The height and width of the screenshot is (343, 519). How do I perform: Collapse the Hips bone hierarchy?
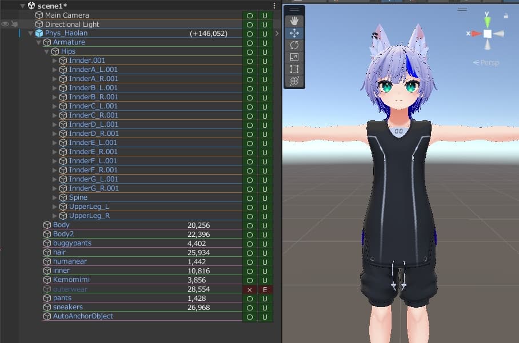(46, 51)
